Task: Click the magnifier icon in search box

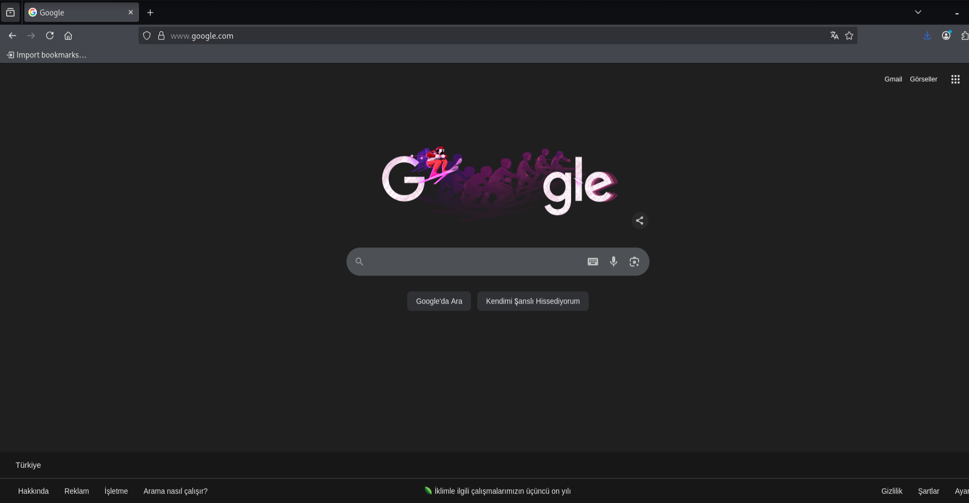Action: (359, 262)
